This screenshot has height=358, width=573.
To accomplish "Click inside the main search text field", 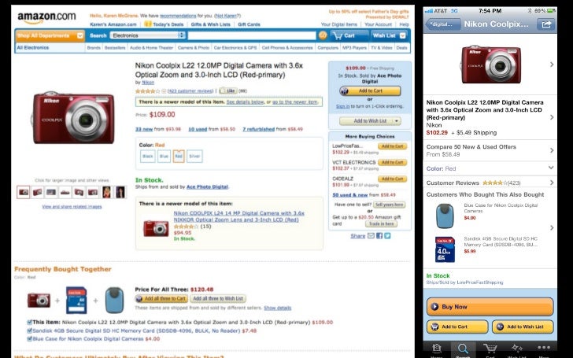I will (x=252, y=35).
